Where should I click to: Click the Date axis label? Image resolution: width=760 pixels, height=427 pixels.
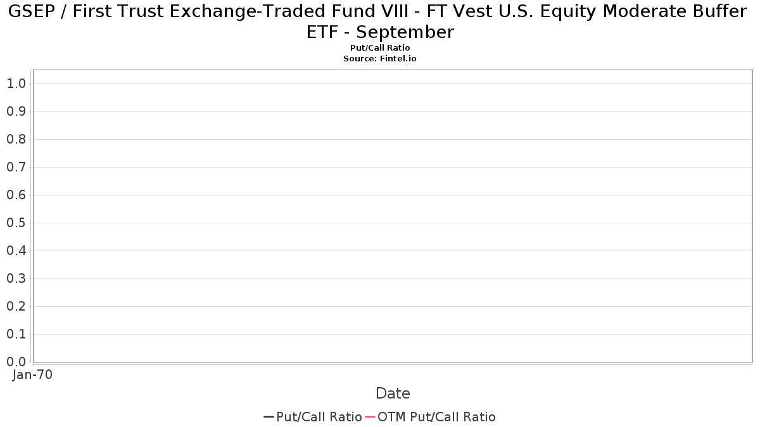point(393,393)
